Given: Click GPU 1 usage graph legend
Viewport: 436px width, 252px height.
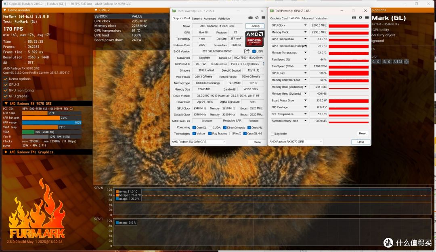Looking at the screenshot, I should [x=126, y=223].
